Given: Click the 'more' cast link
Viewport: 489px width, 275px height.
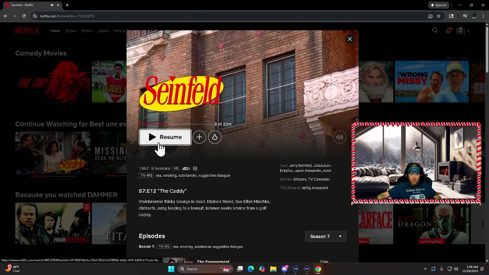Looking at the screenshot, I should point(327,171).
